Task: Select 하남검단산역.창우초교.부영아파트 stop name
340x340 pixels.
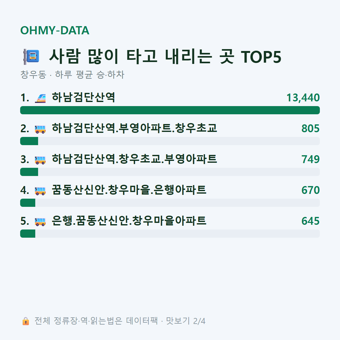Action: coord(134,159)
